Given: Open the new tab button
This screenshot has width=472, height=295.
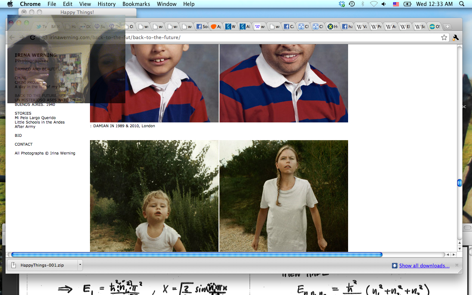Looking at the screenshot, I should tap(447, 27).
